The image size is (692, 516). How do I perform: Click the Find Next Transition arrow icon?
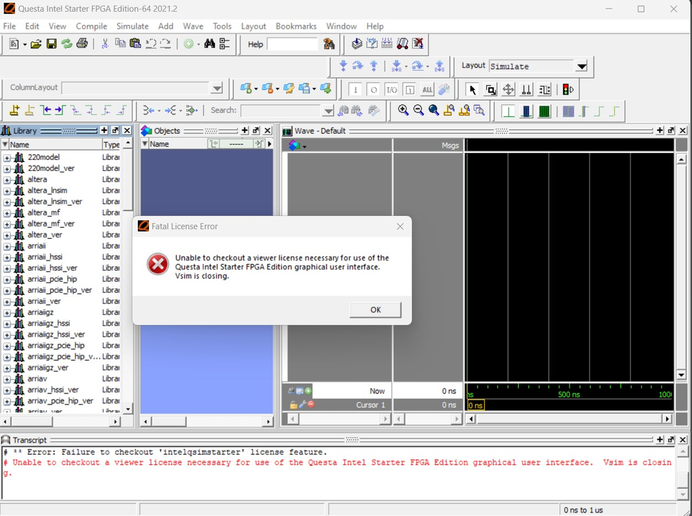click(x=60, y=110)
